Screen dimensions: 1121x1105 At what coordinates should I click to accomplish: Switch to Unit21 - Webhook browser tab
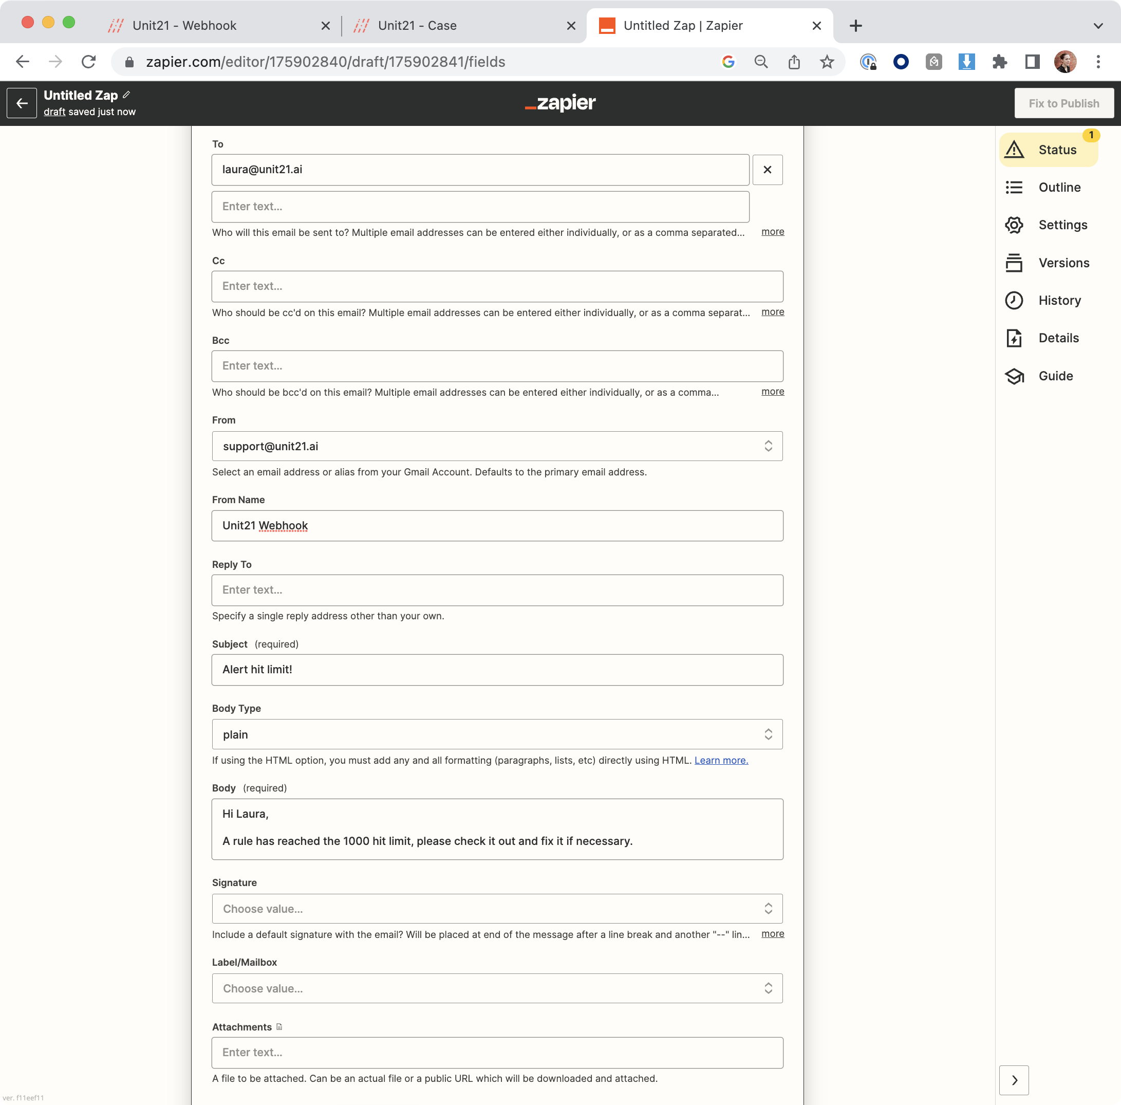tap(184, 26)
